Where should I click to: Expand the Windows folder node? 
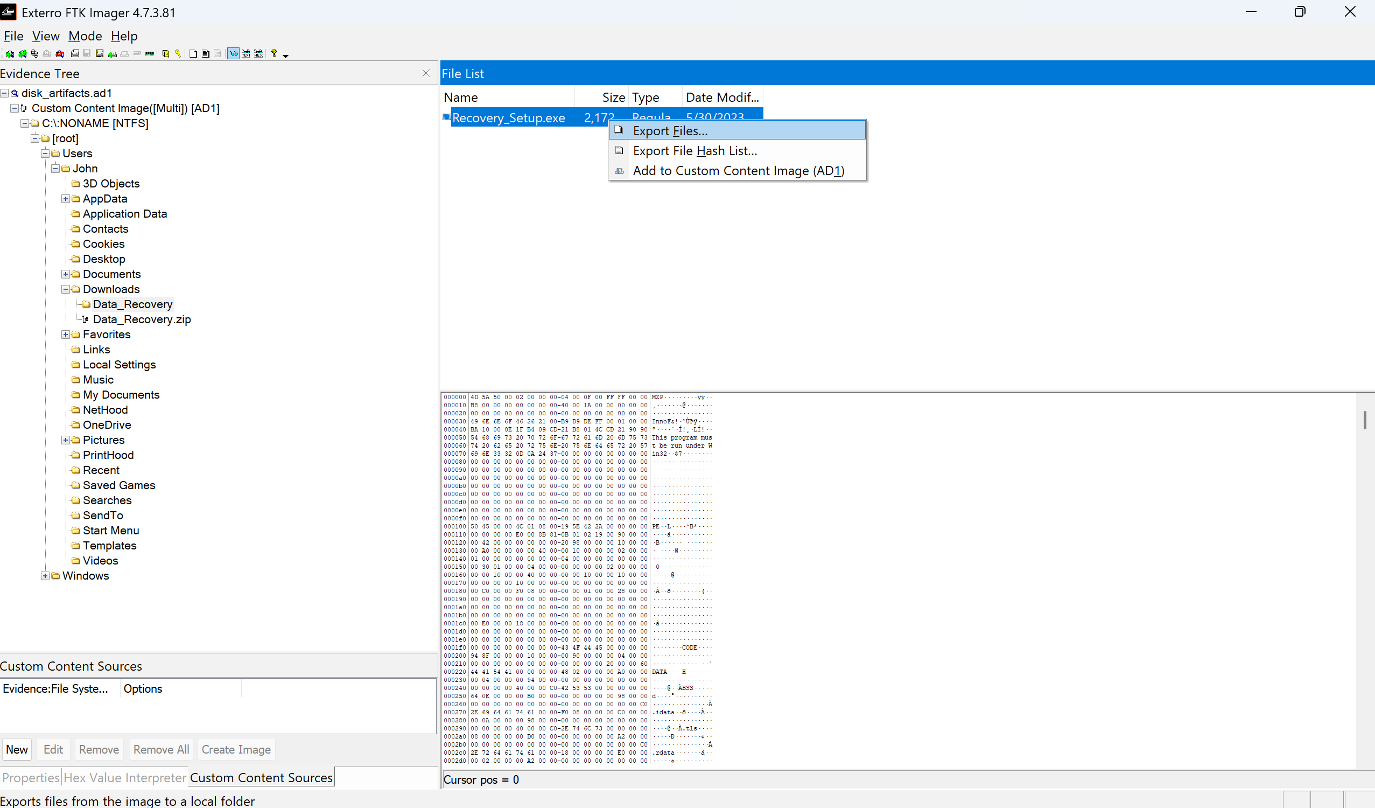45,576
